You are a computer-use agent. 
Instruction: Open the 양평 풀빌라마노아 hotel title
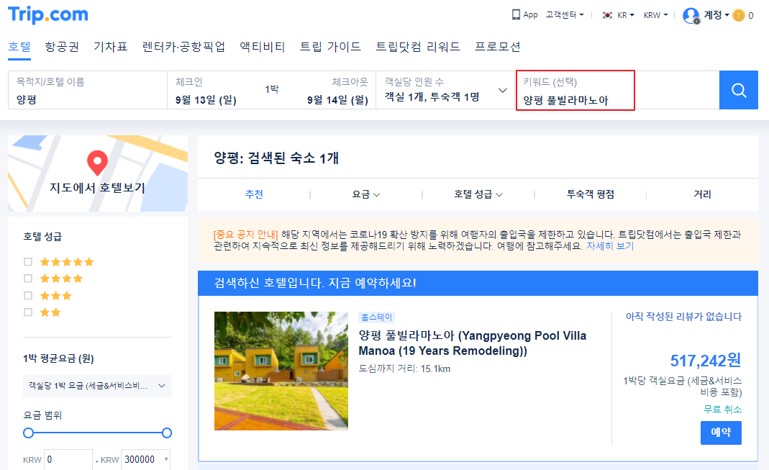473,343
